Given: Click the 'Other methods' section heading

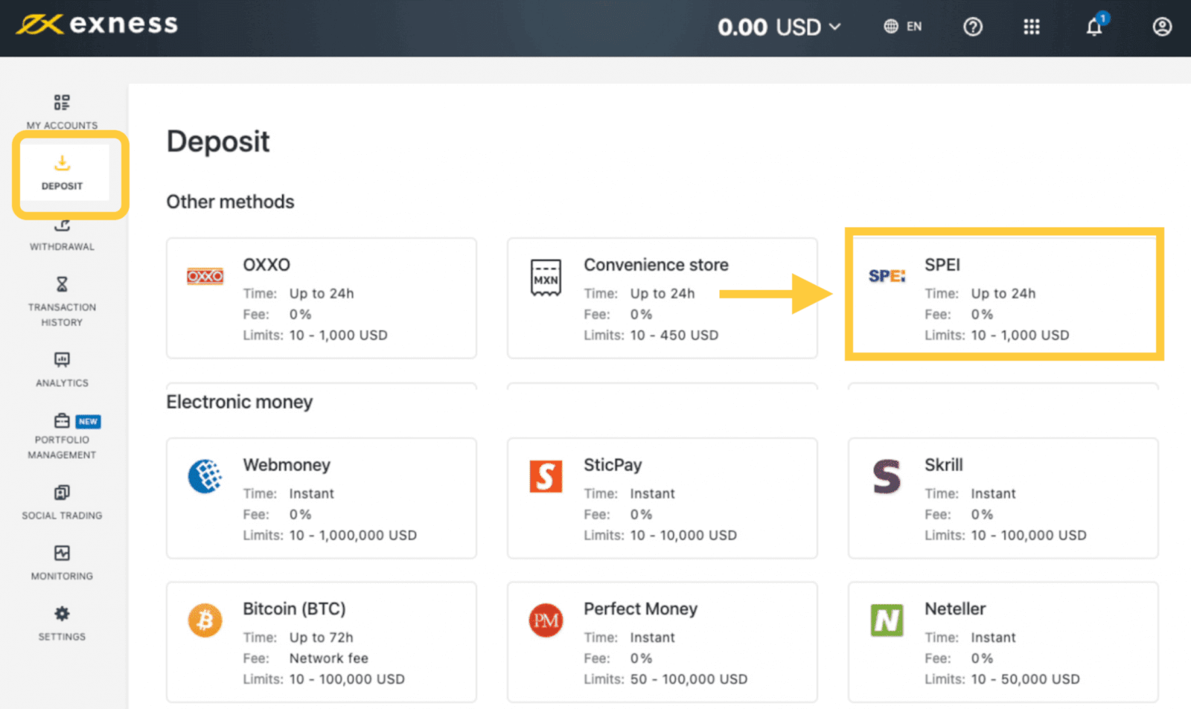Looking at the screenshot, I should click(x=230, y=202).
